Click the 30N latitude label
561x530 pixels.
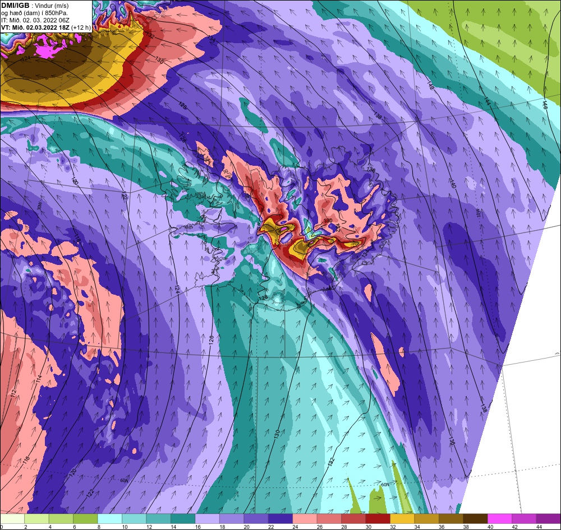[x=39, y=206]
